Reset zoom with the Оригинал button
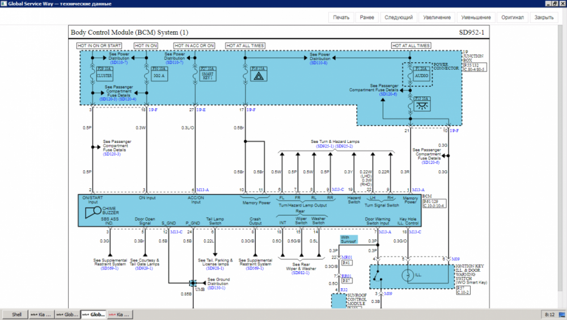Image resolution: width=567 pixels, height=320 pixels. tap(513, 18)
